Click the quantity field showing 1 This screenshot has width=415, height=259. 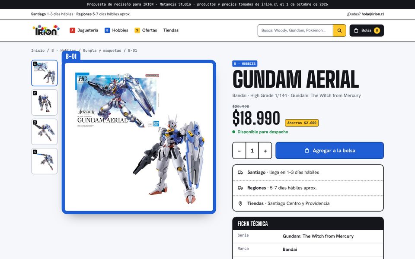(252, 151)
